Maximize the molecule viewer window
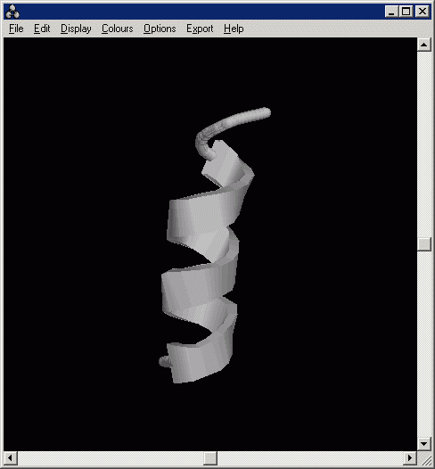435x469 pixels. [x=406, y=12]
